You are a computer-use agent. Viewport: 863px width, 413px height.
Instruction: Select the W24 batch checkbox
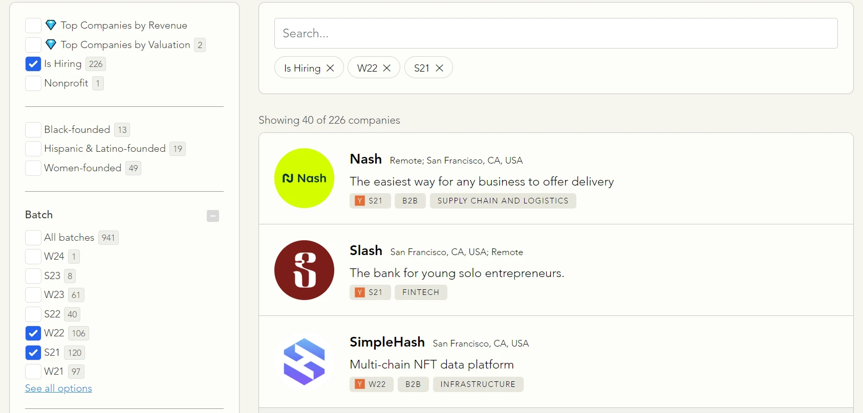(x=33, y=257)
